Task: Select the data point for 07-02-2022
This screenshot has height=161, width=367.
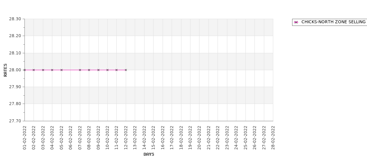Action: point(80,70)
